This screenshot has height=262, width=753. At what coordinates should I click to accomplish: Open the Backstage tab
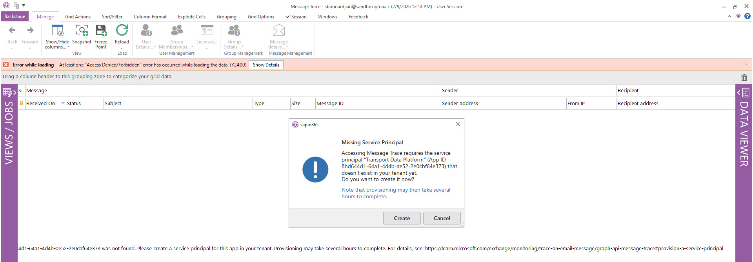point(15,16)
